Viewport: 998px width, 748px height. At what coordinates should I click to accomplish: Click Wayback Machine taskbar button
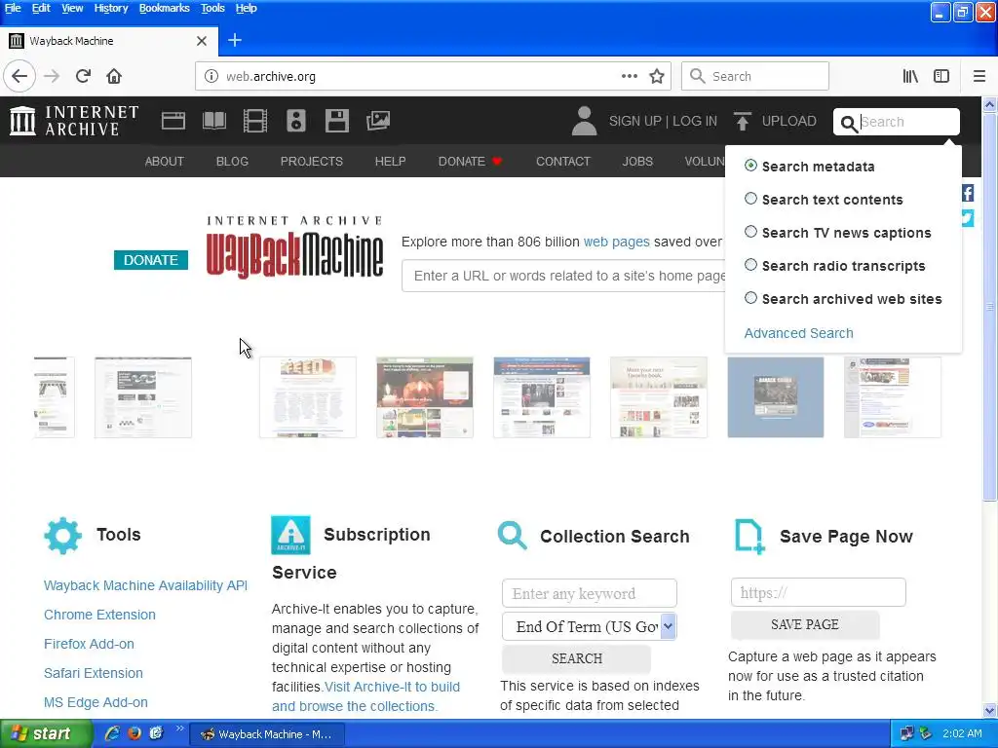[267, 734]
